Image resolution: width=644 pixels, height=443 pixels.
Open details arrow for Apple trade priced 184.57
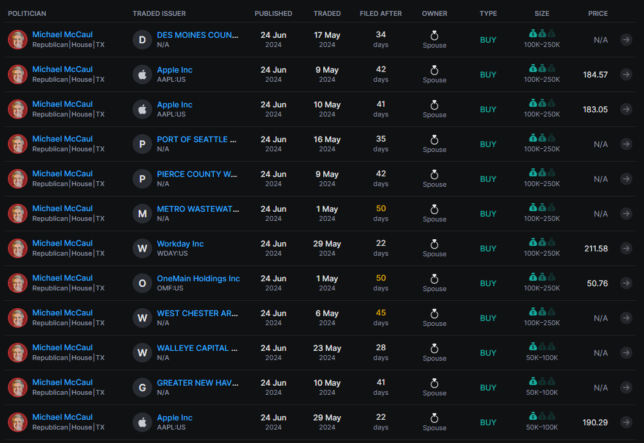coord(626,74)
